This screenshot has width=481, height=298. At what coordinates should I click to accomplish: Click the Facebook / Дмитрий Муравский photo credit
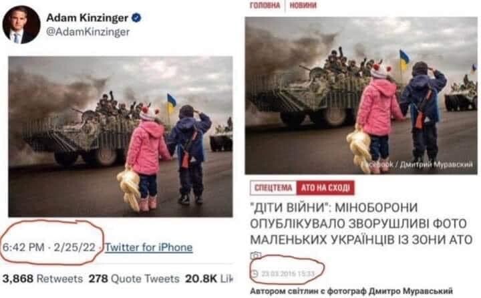tap(418, 165)
